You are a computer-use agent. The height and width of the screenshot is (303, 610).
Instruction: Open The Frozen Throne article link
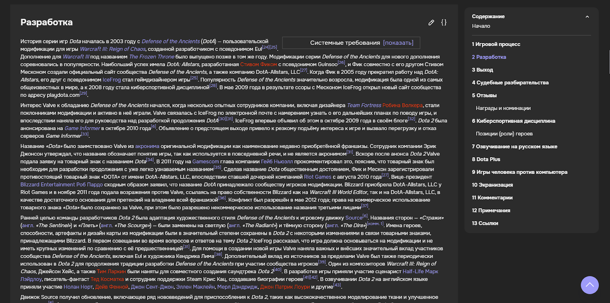click(152, 57)
